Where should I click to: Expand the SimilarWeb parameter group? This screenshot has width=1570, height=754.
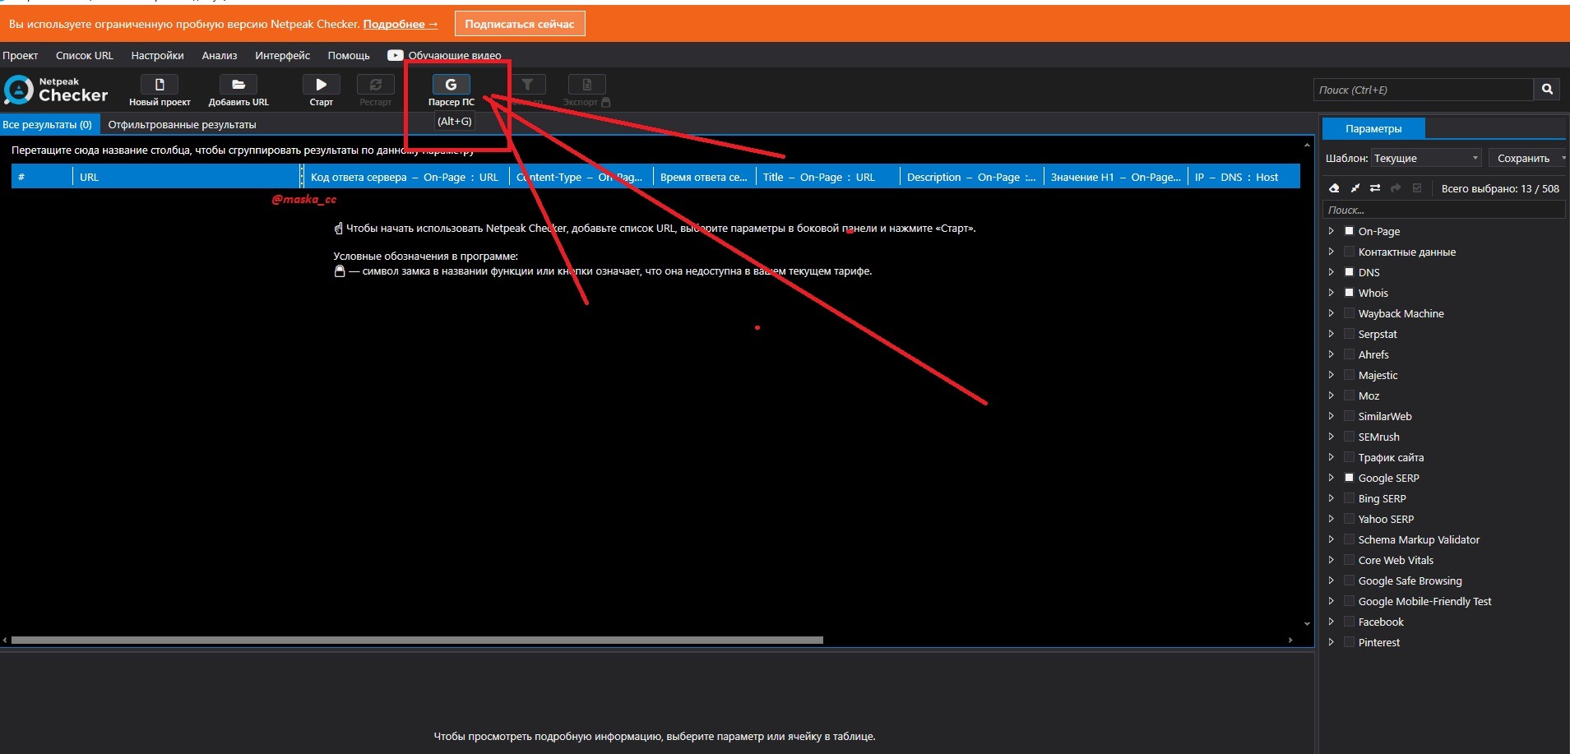coord(1331,416)
